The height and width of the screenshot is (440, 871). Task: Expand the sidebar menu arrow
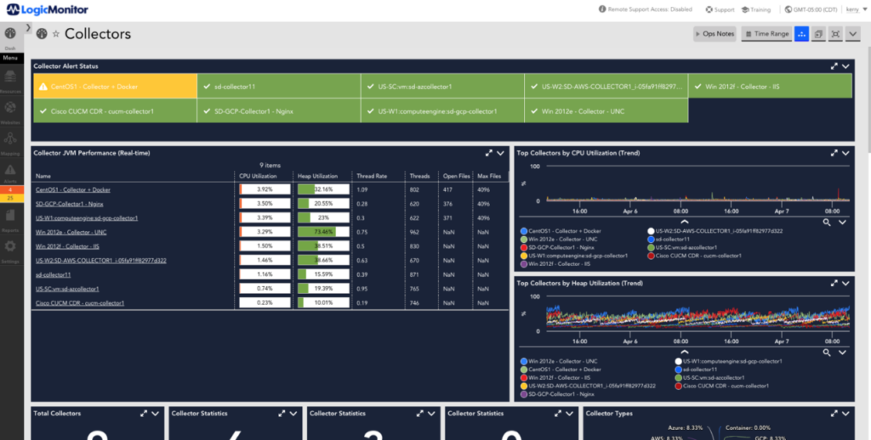coord(28,27)
